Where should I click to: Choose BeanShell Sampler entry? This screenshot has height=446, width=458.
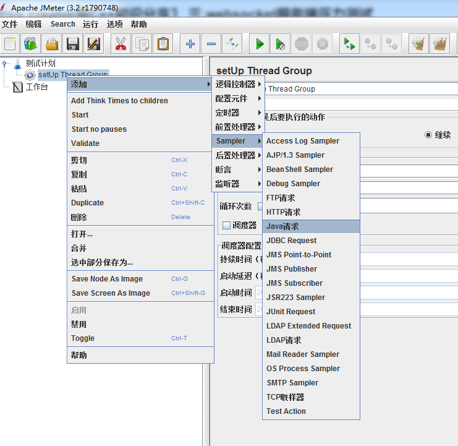tap(311, 169)
